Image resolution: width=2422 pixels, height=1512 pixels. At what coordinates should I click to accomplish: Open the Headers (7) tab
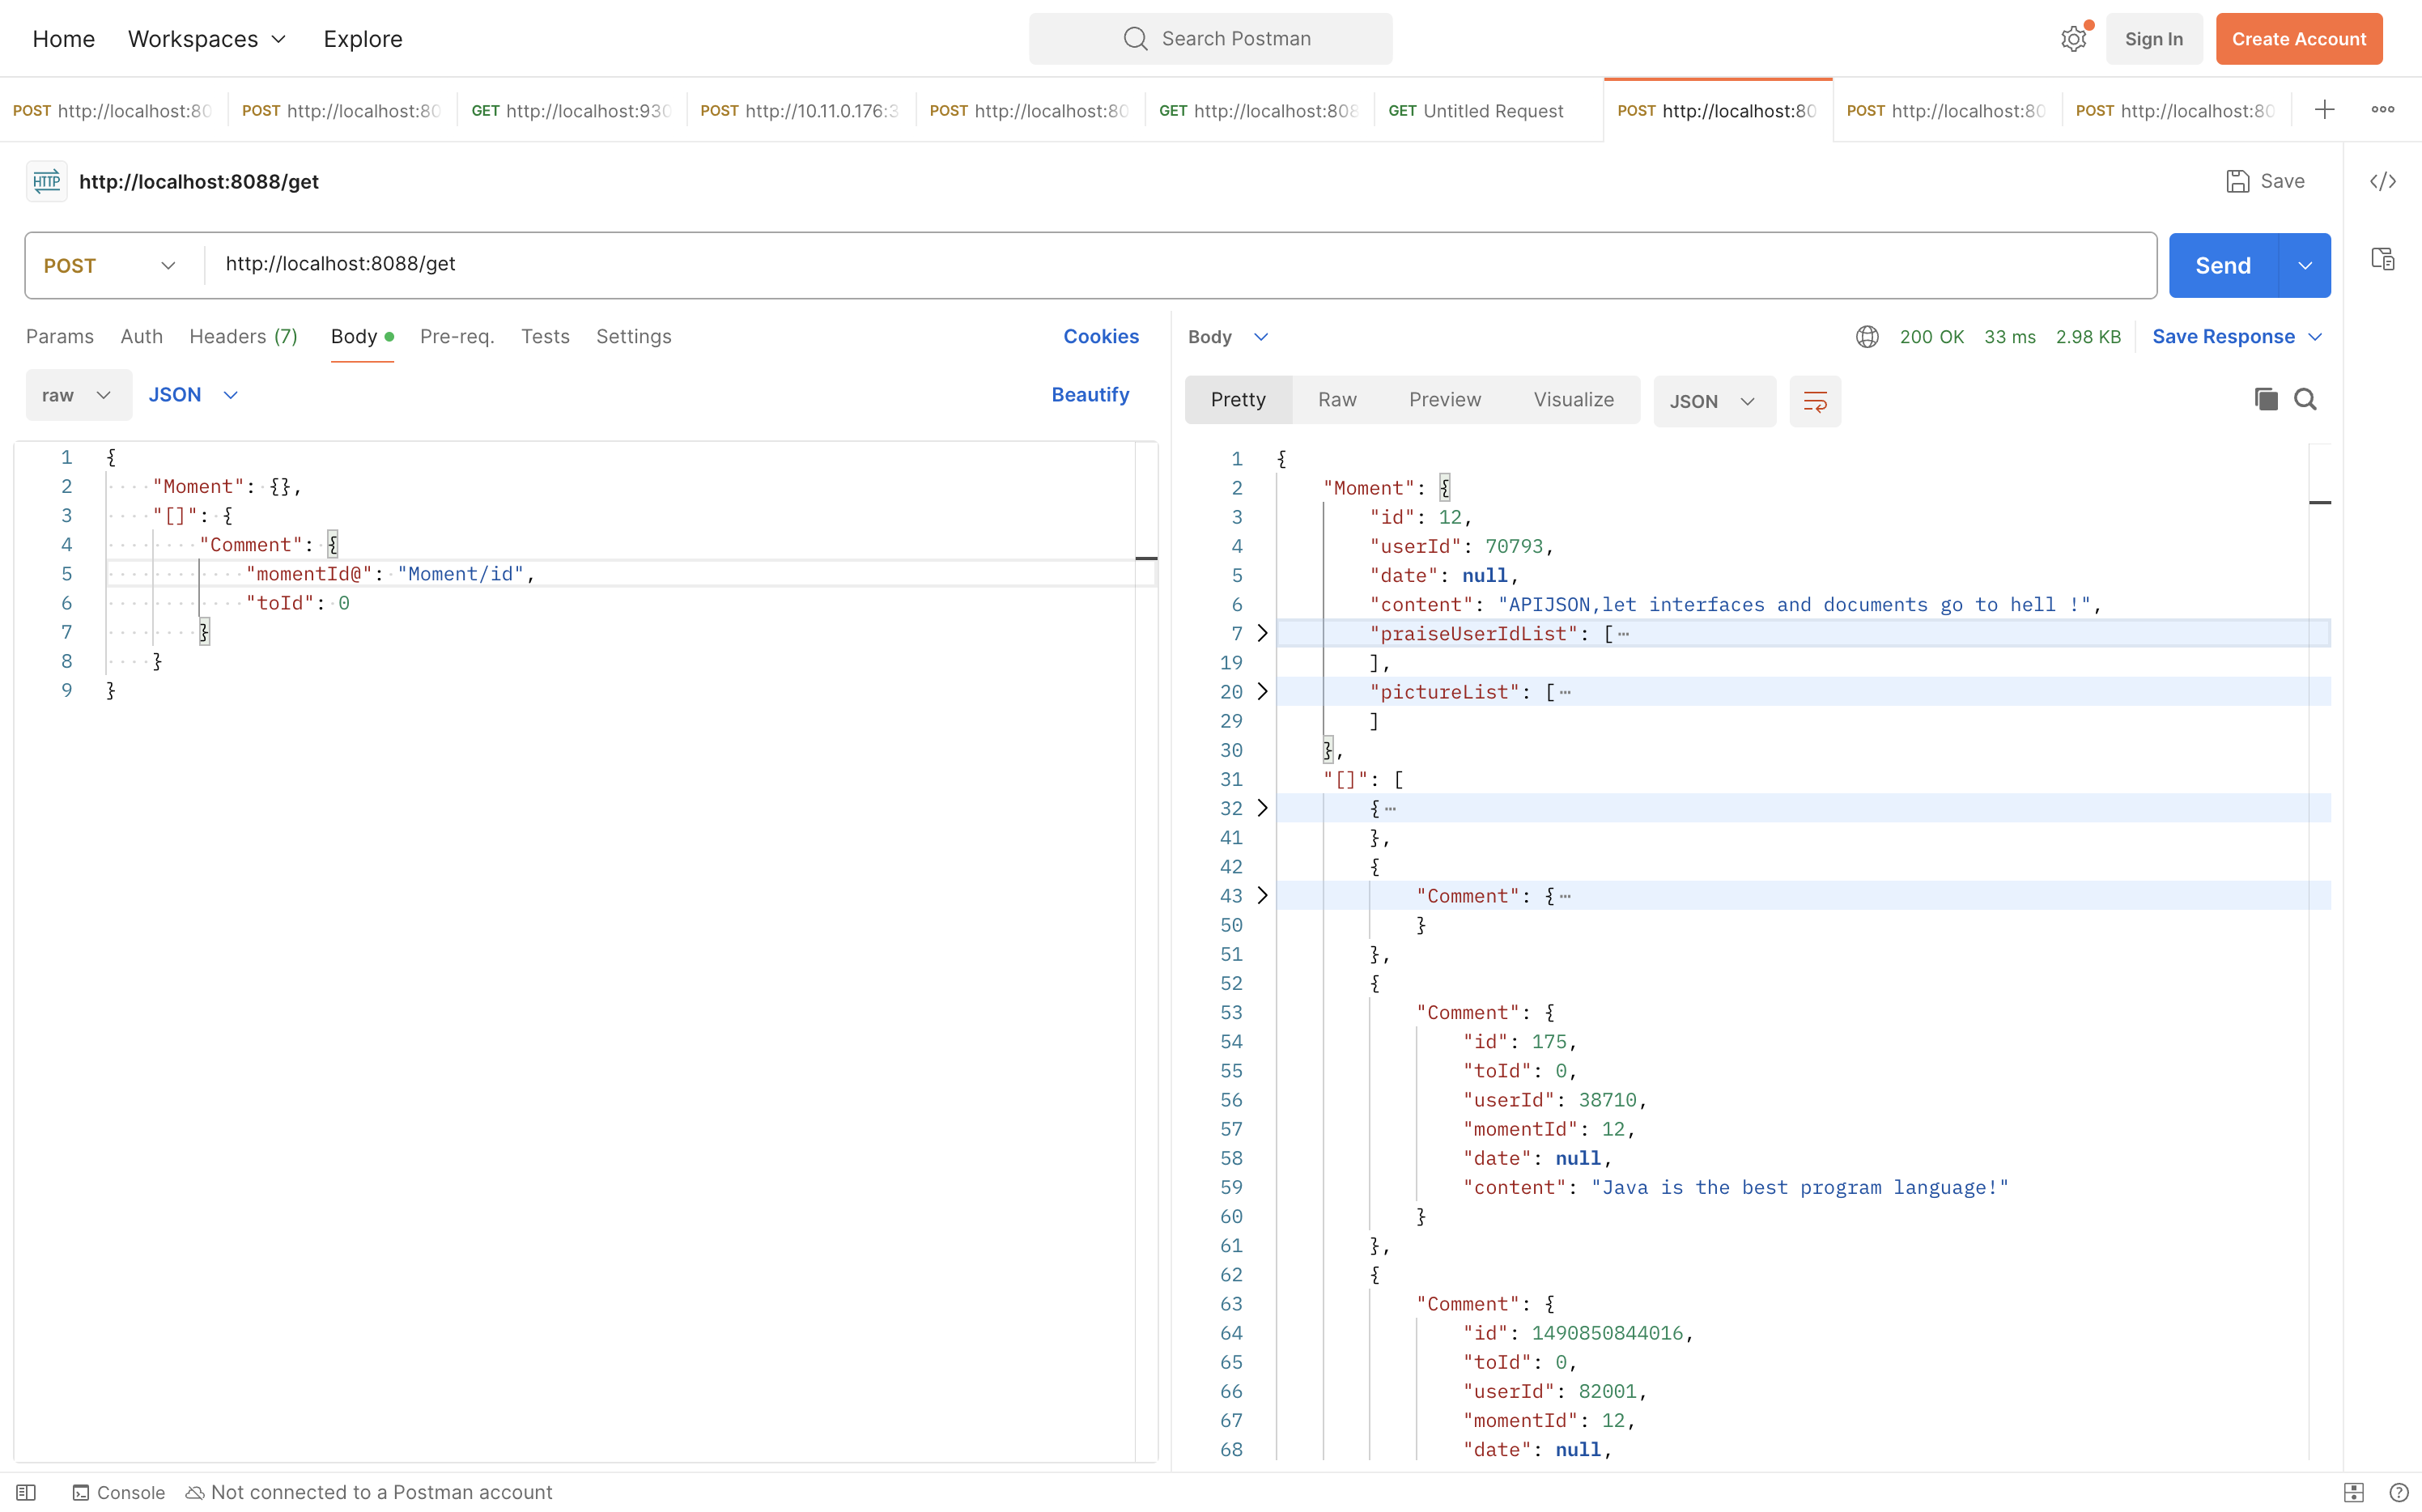point(244,337)
